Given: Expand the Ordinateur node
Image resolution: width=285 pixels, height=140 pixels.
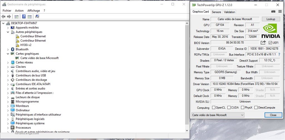Looking at the screenshot, I should click(8, 110).
